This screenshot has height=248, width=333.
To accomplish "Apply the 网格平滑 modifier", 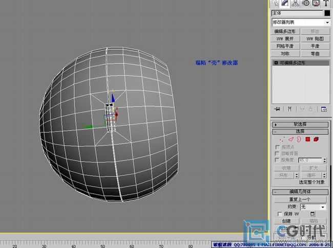I will click(x=285, y=46).
